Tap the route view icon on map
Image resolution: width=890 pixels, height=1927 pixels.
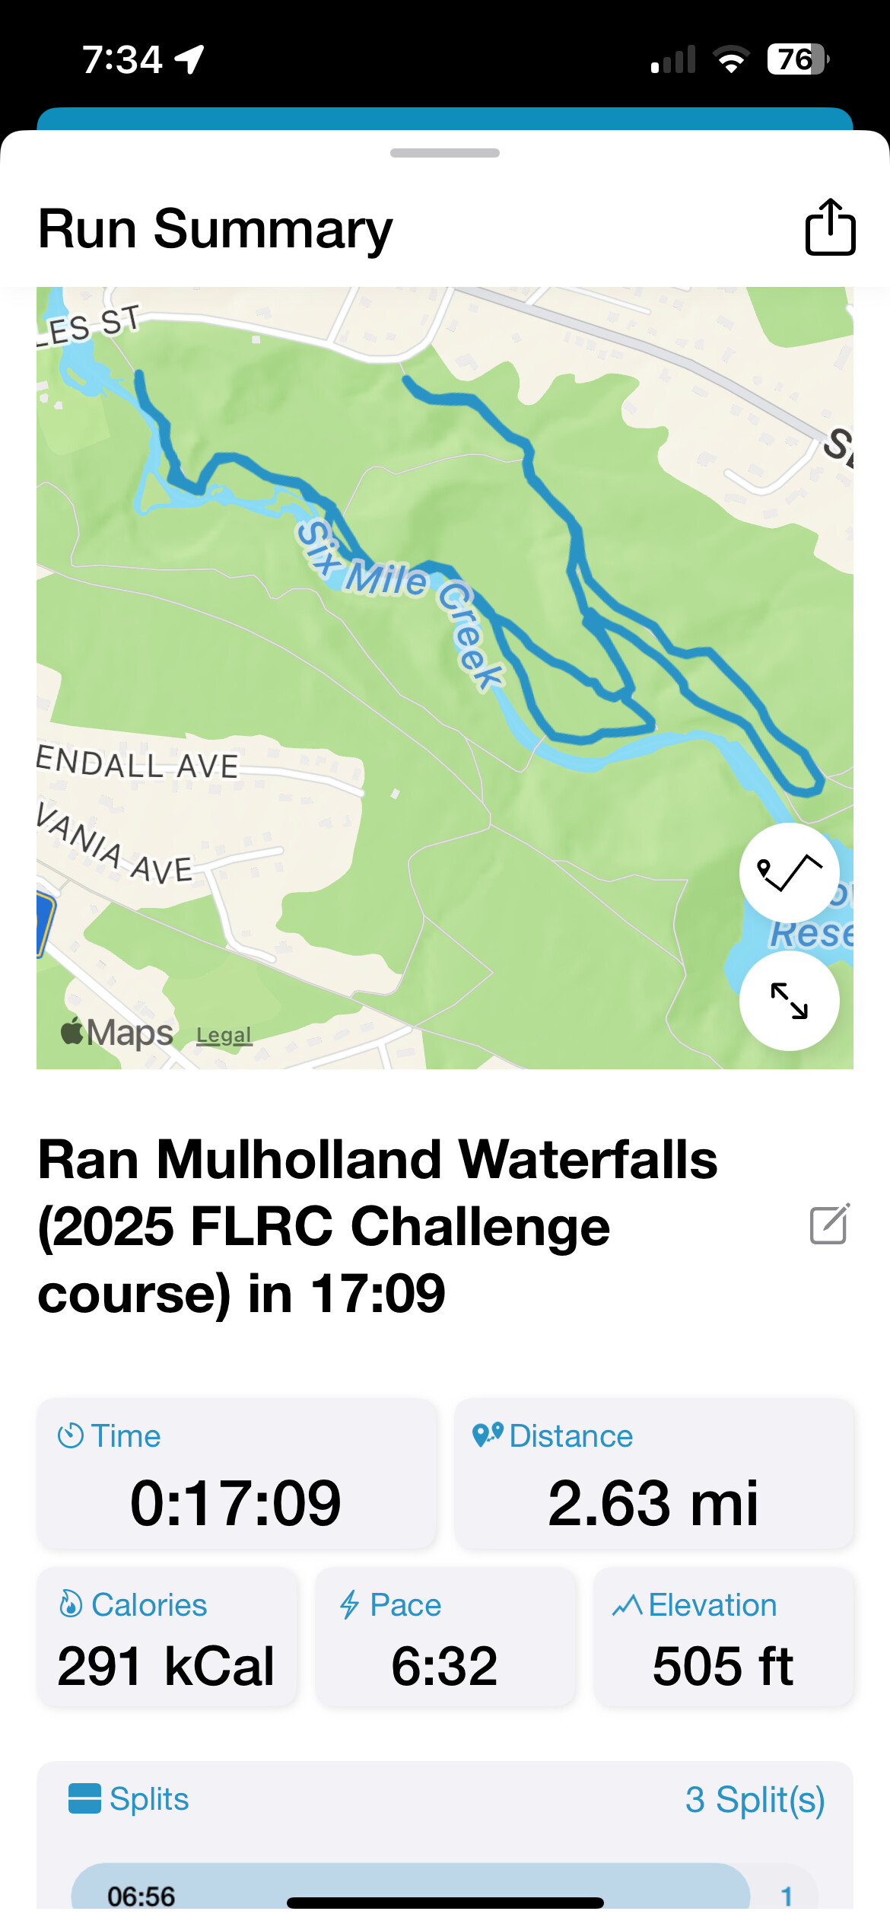point(789,872)
